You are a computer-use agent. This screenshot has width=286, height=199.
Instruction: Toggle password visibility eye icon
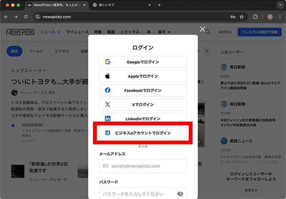[180, 194]
